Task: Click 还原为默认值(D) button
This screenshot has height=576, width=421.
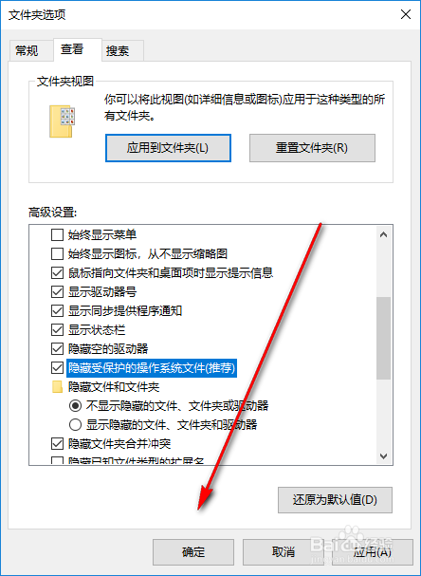Action: (x=335, y=500)
